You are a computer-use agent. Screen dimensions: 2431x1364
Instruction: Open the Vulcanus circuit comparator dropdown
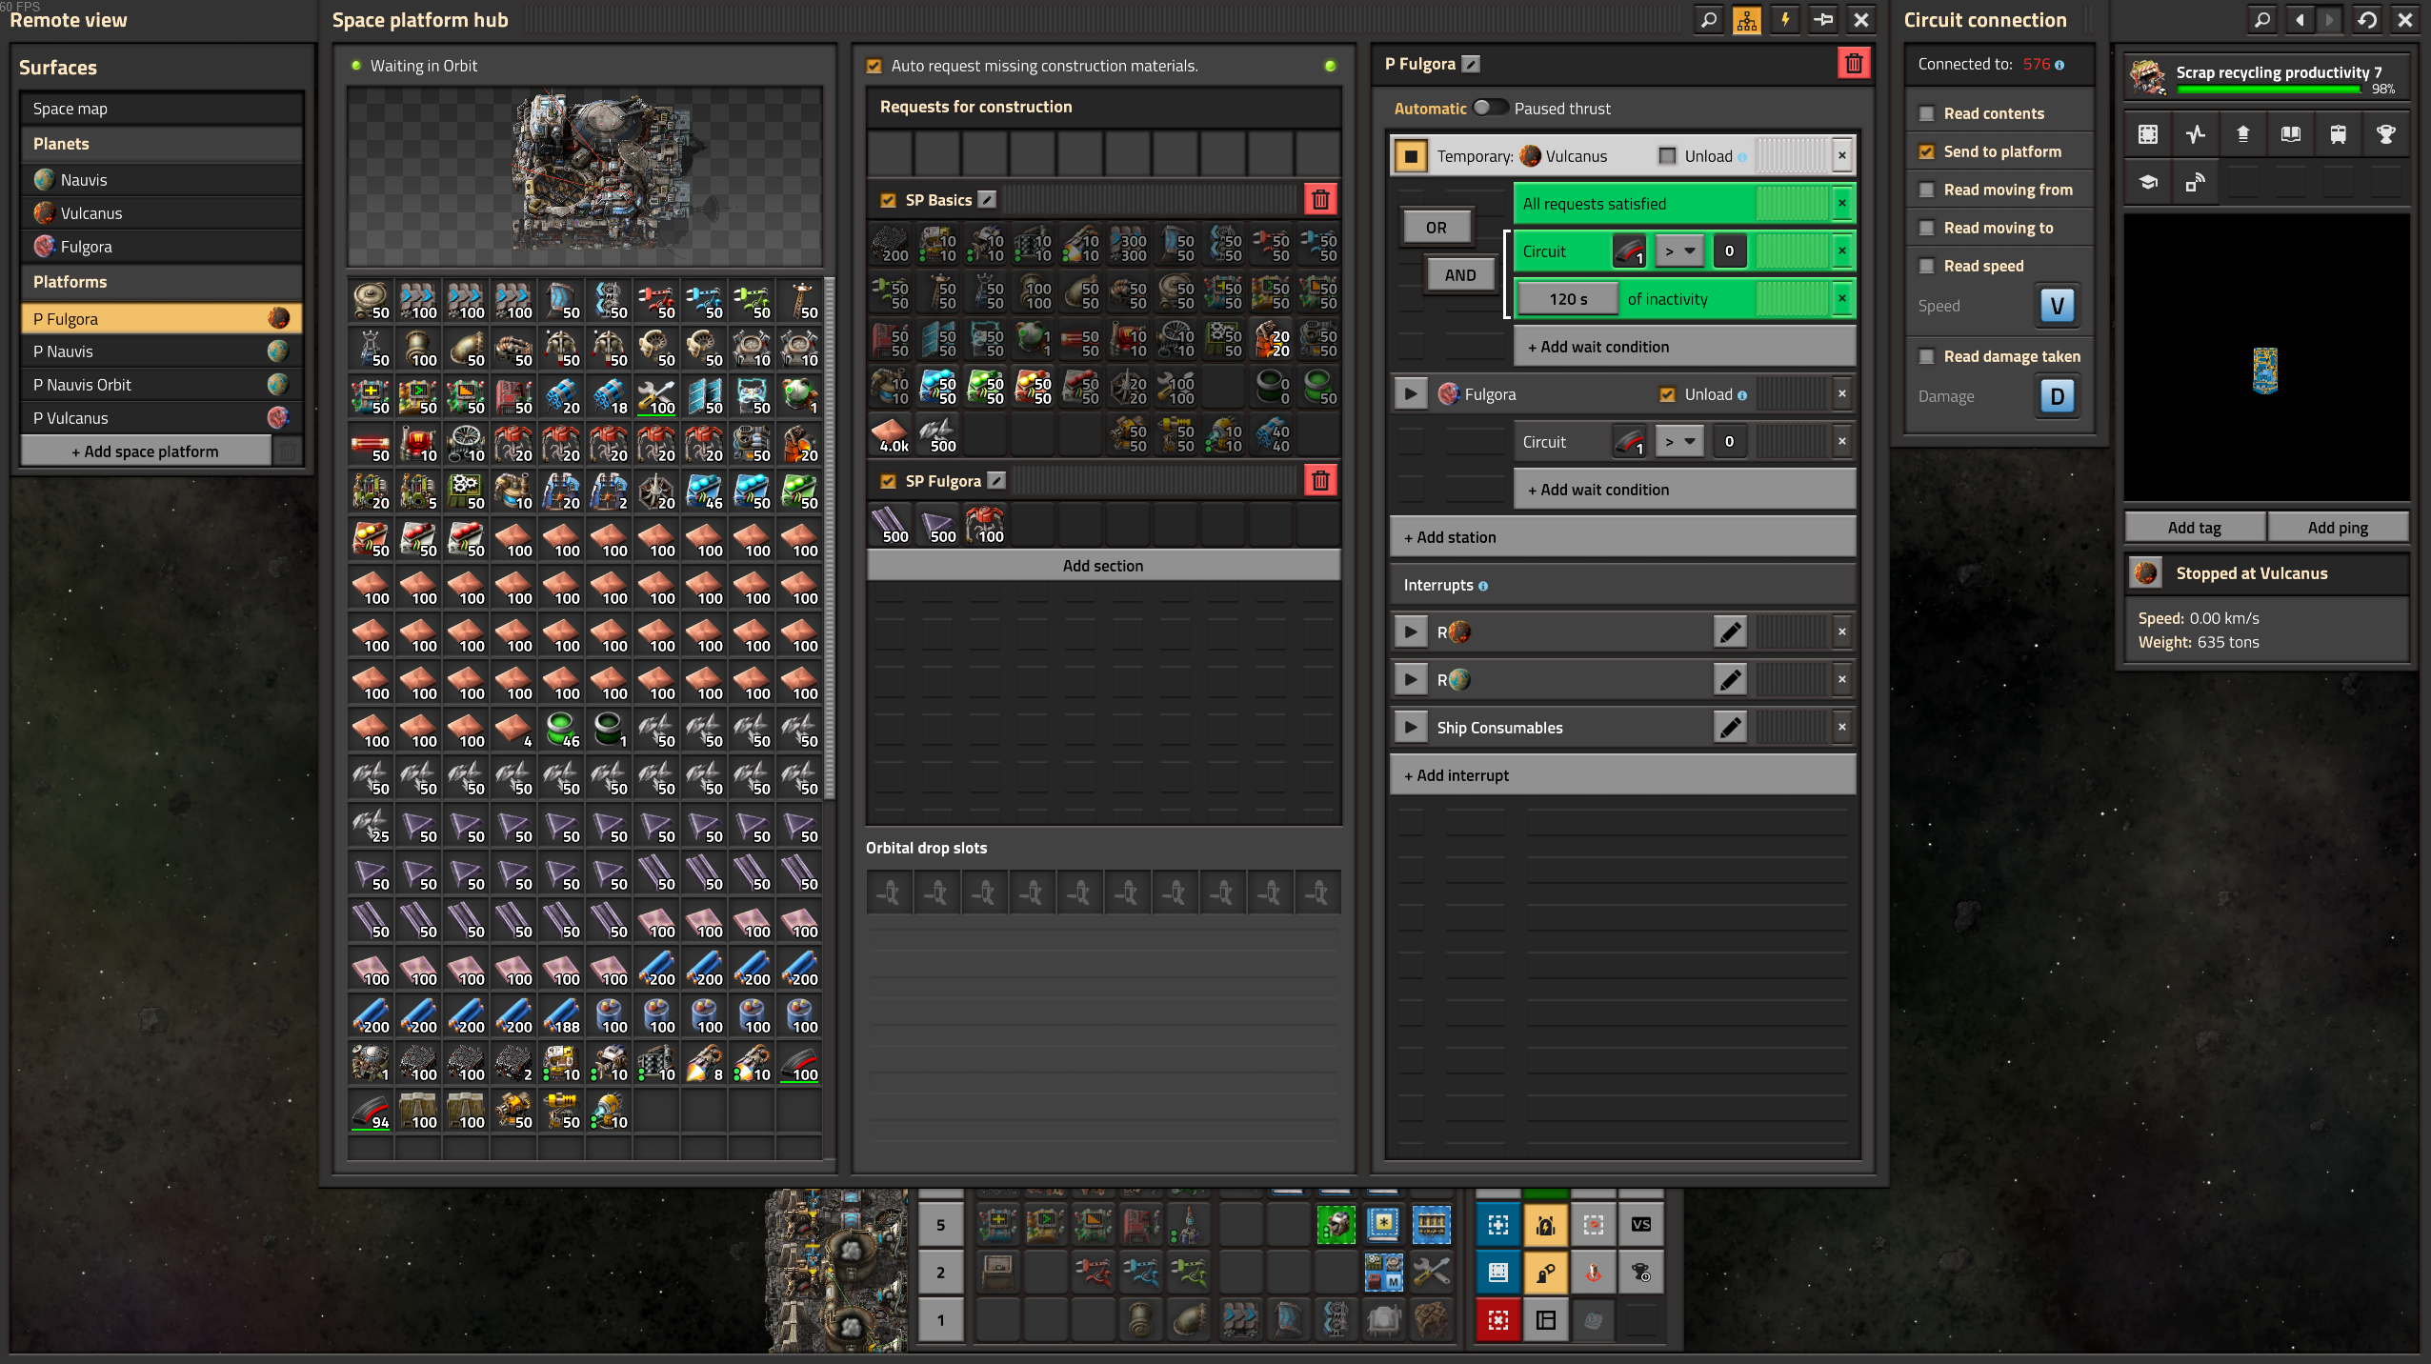1678,251
